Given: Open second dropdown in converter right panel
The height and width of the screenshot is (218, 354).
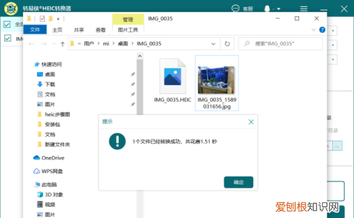Looking at the screenshot, I should 333,45.
